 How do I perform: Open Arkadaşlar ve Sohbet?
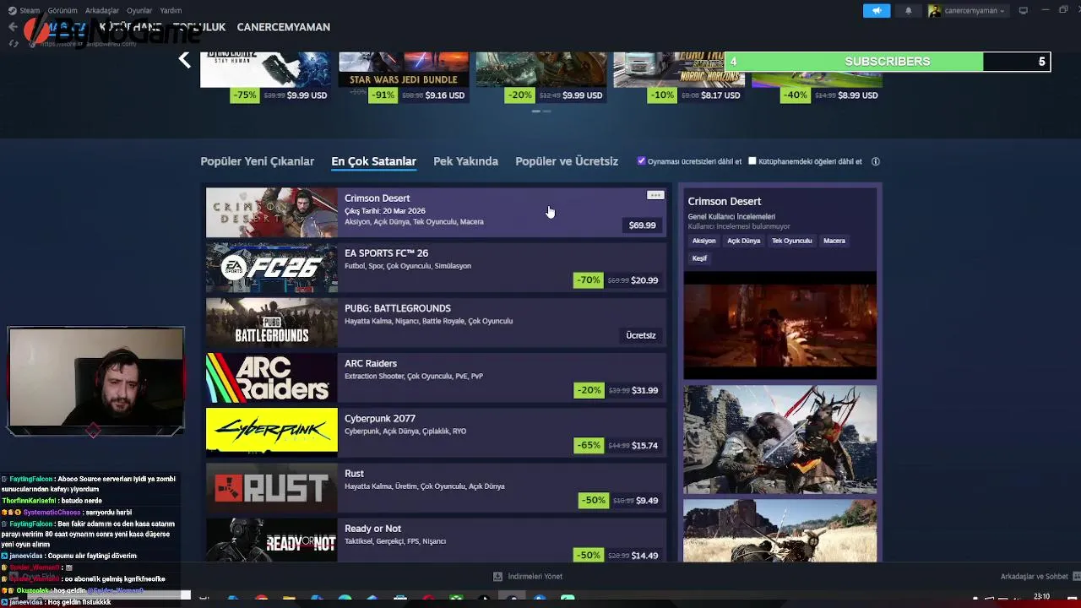point(1034,576)
